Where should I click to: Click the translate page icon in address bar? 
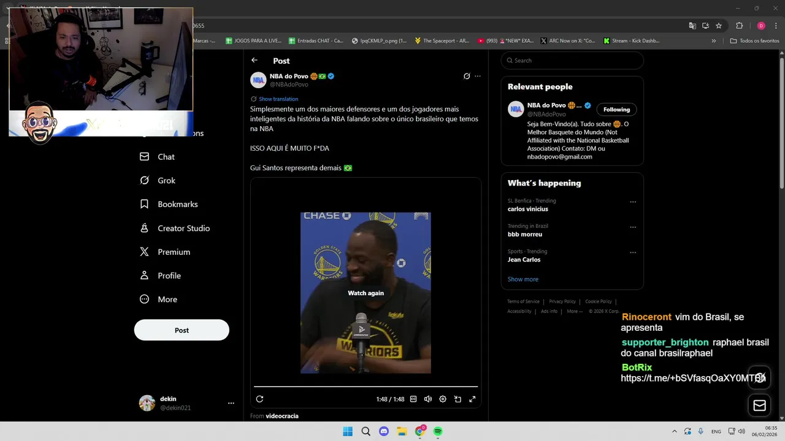pyautogui.click(x=692, y=26)
